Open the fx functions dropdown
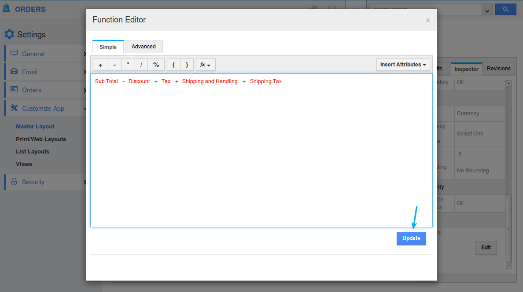 coord(205,65)
